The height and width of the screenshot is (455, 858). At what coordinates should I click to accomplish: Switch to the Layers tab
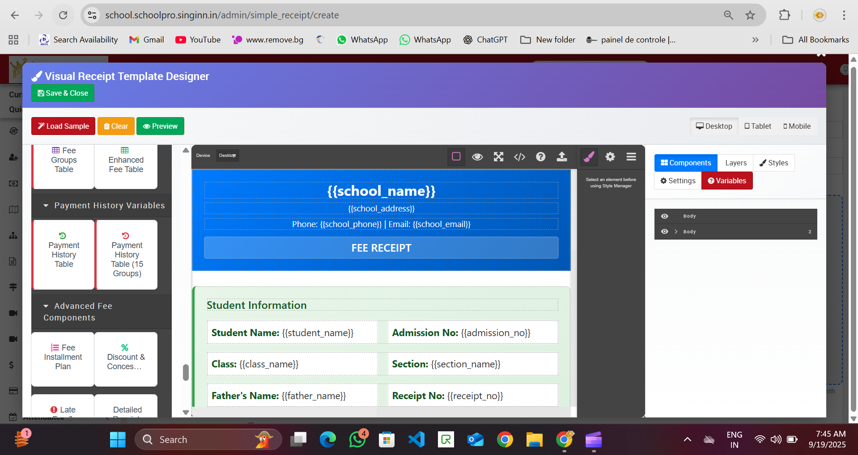735,163
